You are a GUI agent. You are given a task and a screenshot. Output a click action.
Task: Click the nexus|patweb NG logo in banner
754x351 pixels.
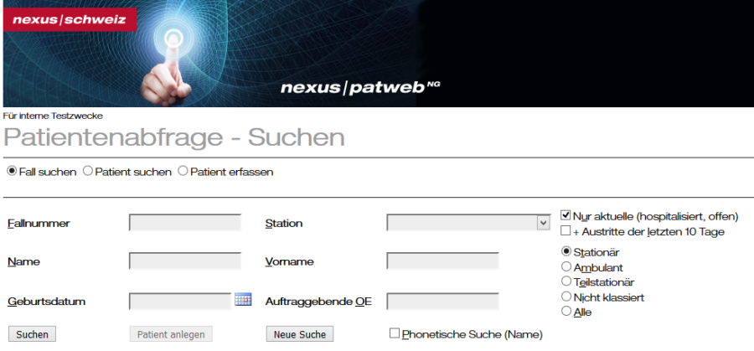[x=360, y=87]
